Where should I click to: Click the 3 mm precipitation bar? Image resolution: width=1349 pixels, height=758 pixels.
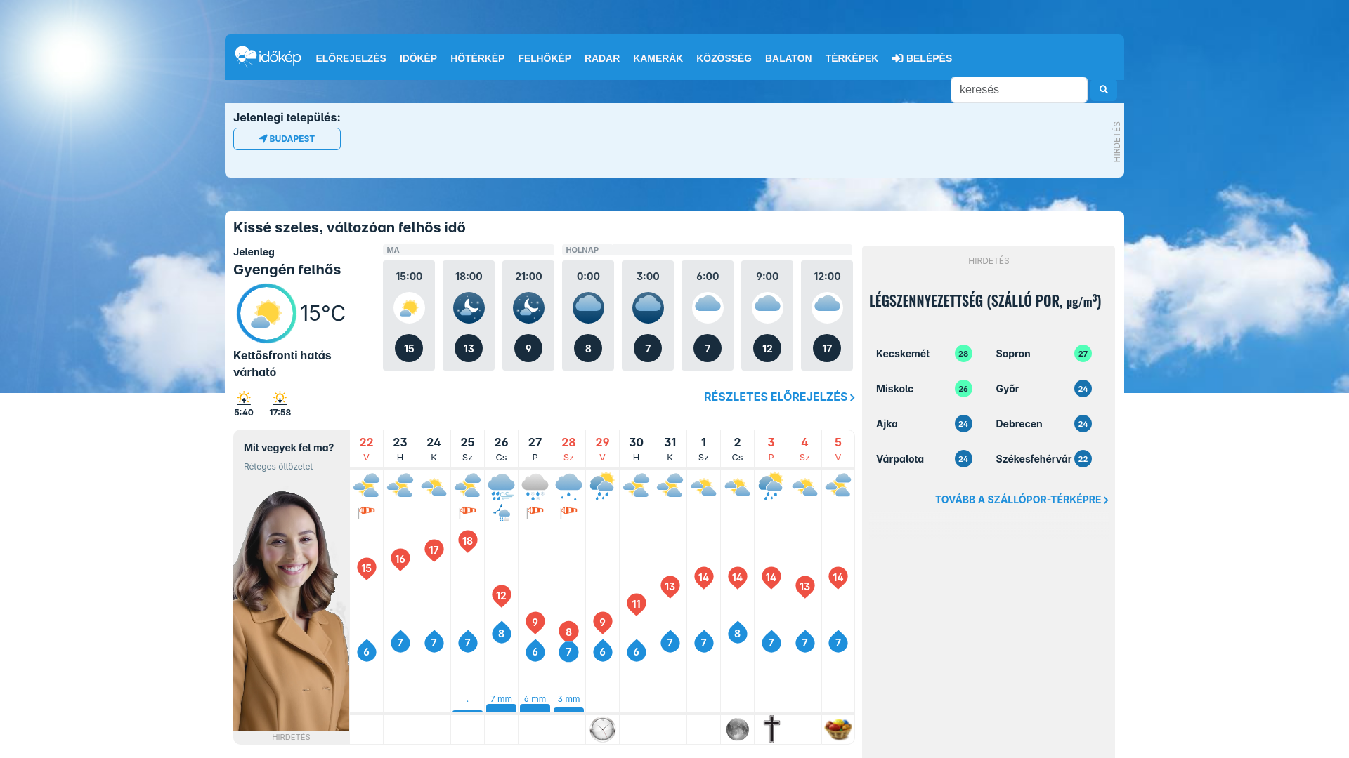pyautogui.click(x=568, y=710)
